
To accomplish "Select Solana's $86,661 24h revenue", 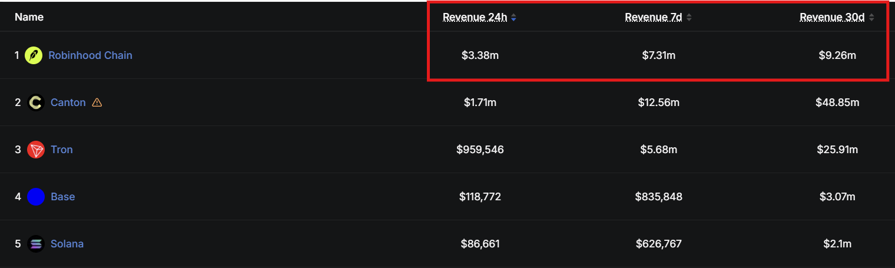I will click(480, 244).
